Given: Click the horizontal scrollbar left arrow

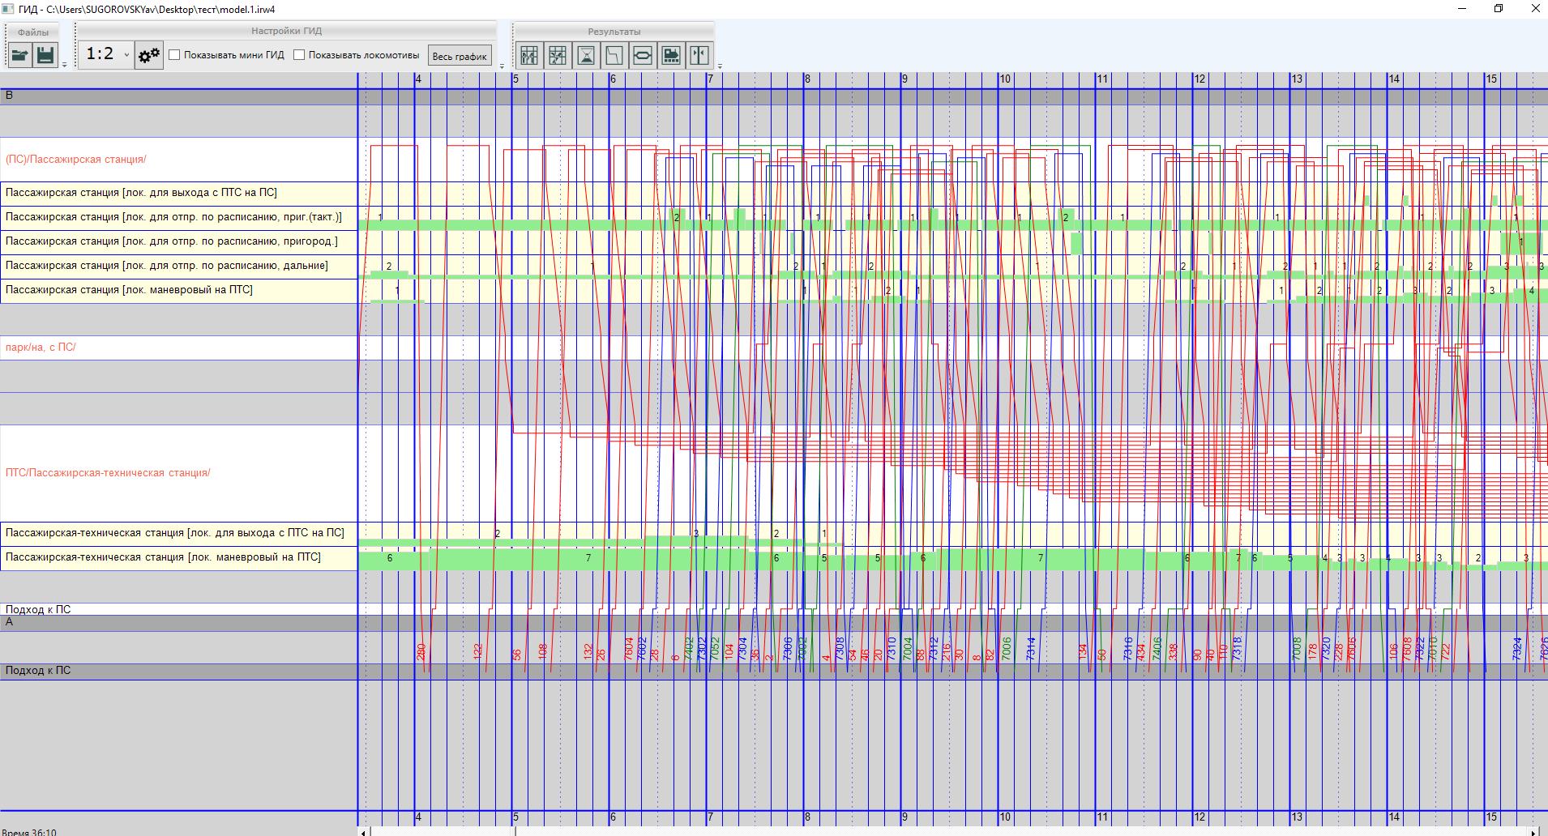Looking at the screenshot, I should coord(364,832).
